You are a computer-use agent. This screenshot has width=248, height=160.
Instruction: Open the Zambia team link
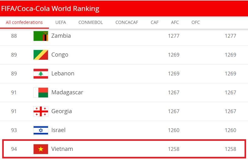[61, 36]
